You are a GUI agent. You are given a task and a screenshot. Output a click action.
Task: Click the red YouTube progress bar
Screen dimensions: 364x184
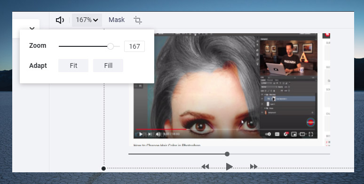161,129
